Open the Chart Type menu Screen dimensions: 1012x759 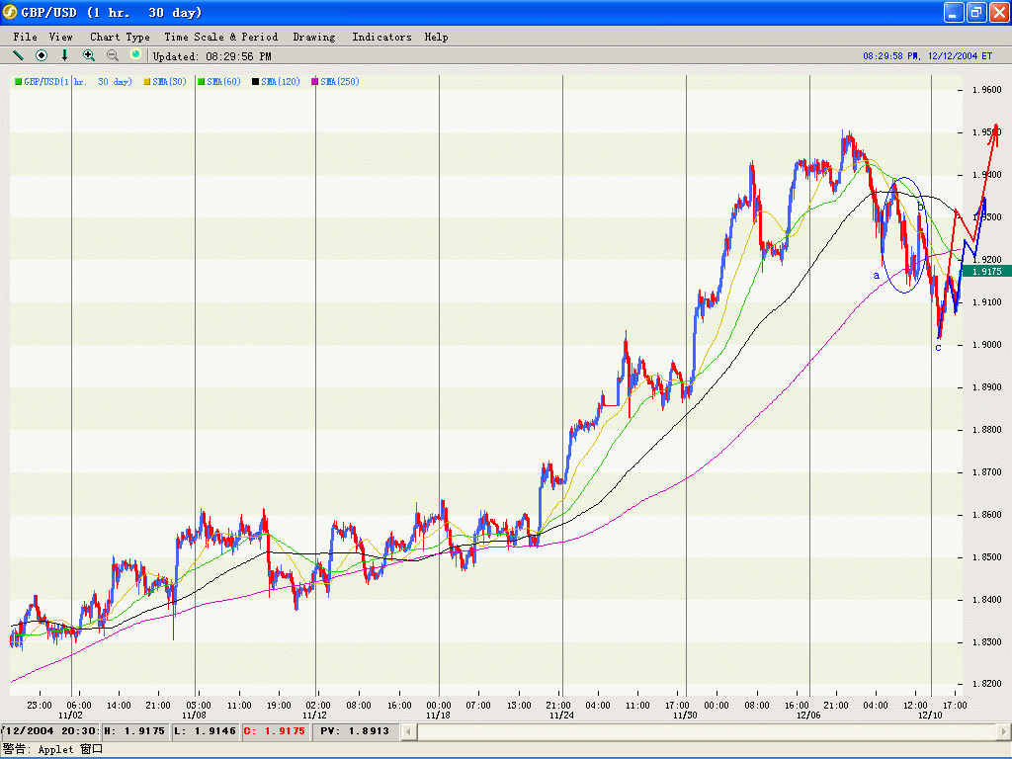120,37
